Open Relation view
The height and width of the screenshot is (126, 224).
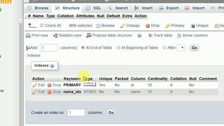(x=67, y=35)
